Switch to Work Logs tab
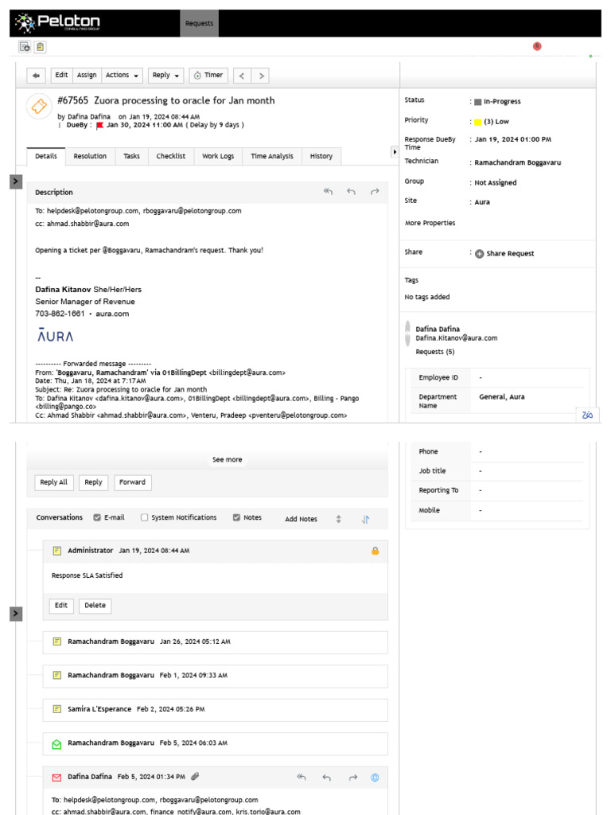 218,156
